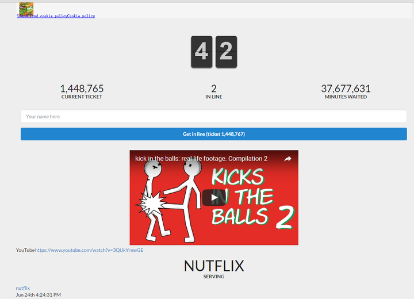Click the video share arrow icon
This screenshot has width=414, height=299.
[x=288, y=159]
